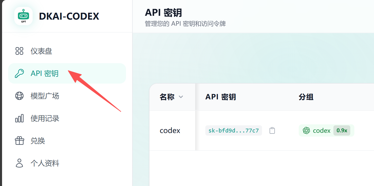This screenshot has height=186, width=374.
Task: Click the masked key sk-bfd9d...77c7
Action: tap(234, 130)
